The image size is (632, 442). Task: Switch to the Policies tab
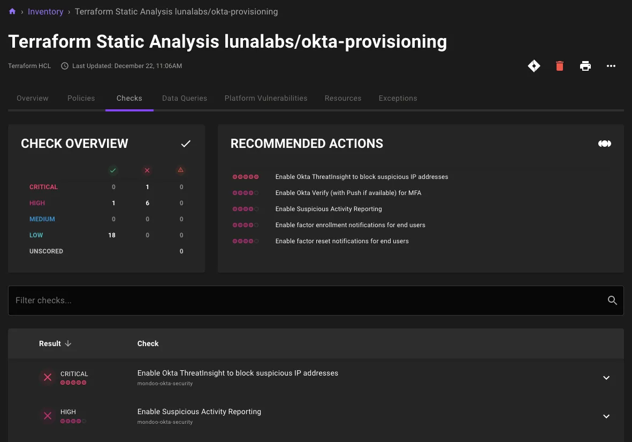click(81, 98)
